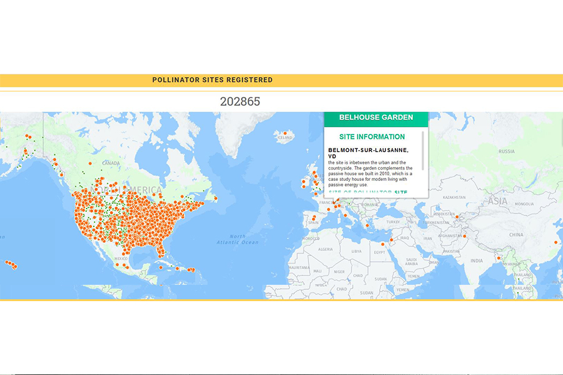Click the ICELAND map label

tap(285, 138)
